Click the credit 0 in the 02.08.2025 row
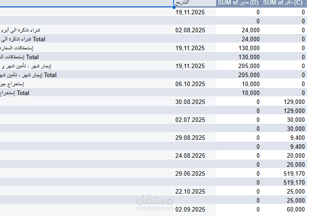Viewport: 310px width, 216px height. coord(303,30)
